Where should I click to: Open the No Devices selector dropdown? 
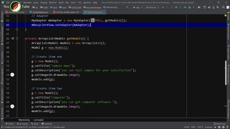(x=152, y=7)
